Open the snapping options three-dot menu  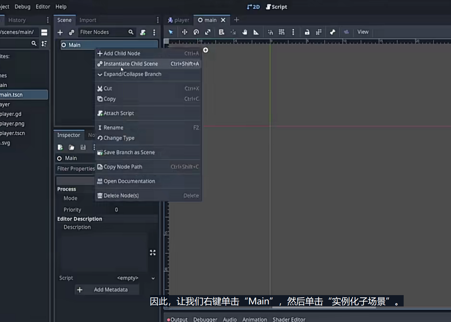(293, 32)
